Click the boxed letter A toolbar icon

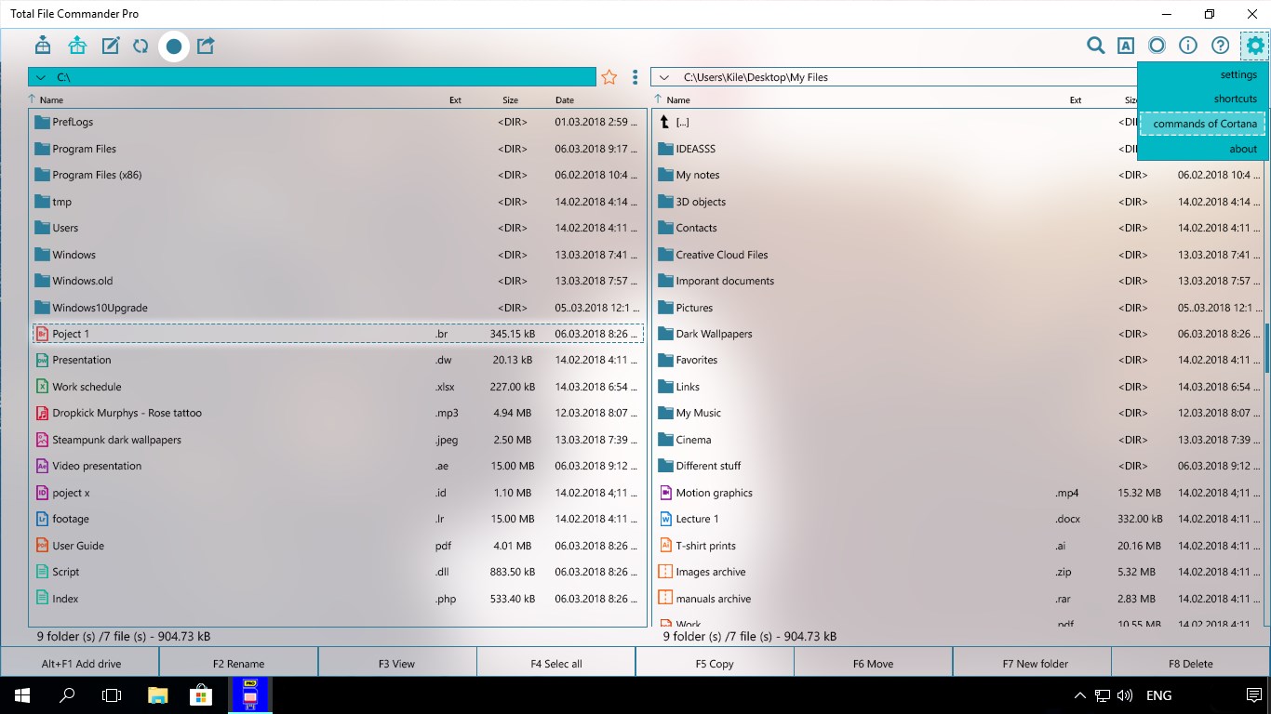click(x=1126, y=46)
